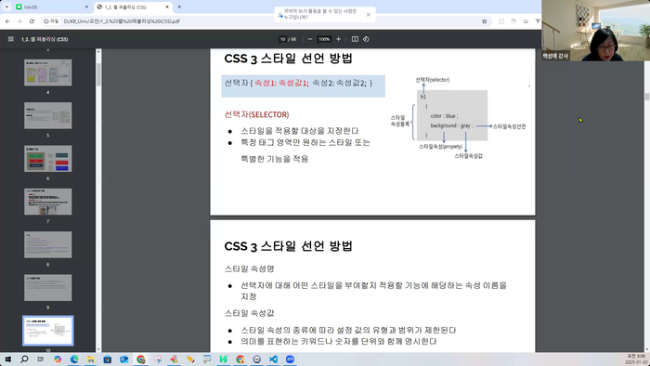Bookmark this page with the star
650x366 pixels.
click(484, 21)
